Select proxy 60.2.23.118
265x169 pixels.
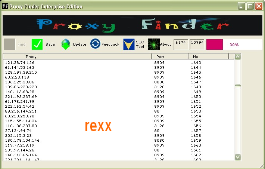tap(17, 77)
